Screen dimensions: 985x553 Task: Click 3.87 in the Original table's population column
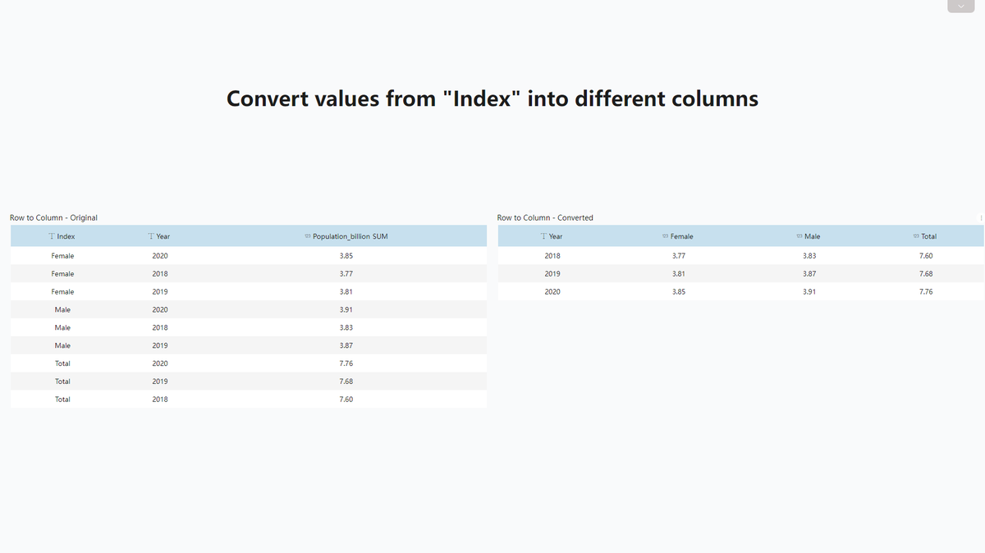pyautogui.click(x=346, y=346)
